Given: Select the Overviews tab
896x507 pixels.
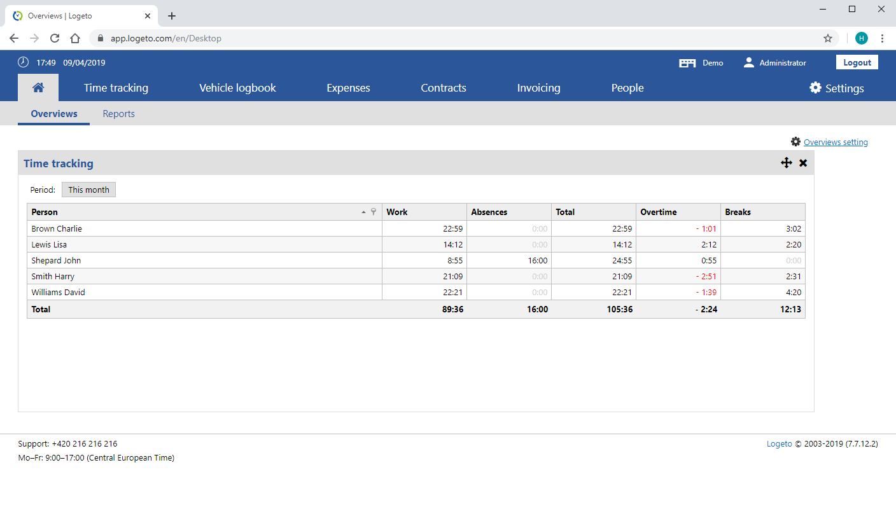Looking at the screenshot, I should [54, 114].
